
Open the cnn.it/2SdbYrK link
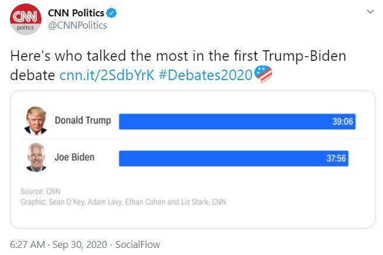click(107, 75)
